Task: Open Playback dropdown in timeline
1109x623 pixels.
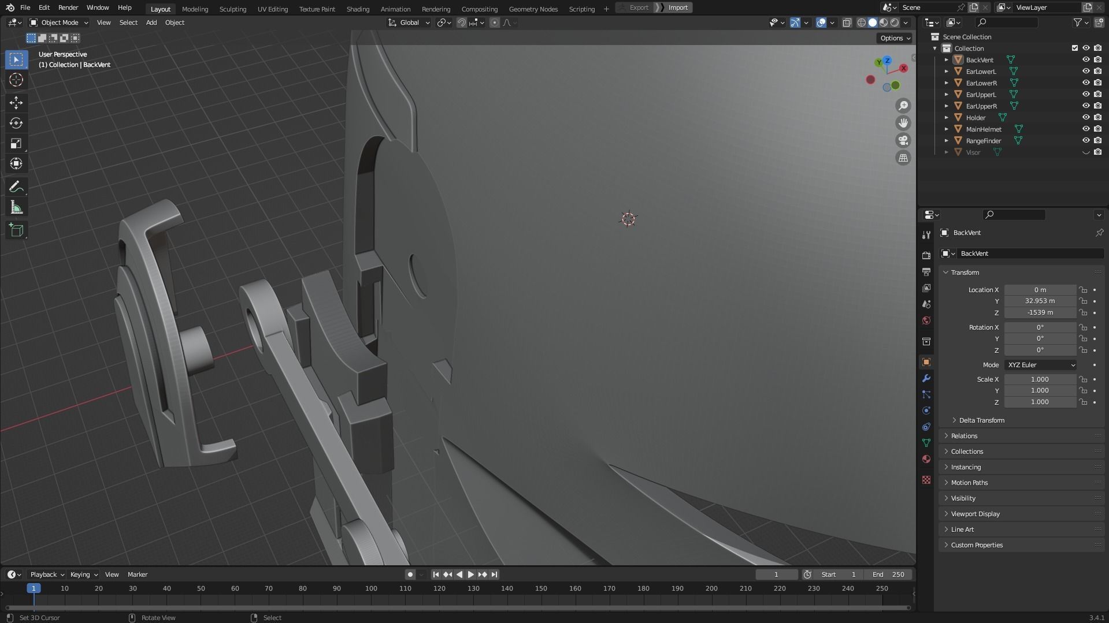Action: point(47,574)
